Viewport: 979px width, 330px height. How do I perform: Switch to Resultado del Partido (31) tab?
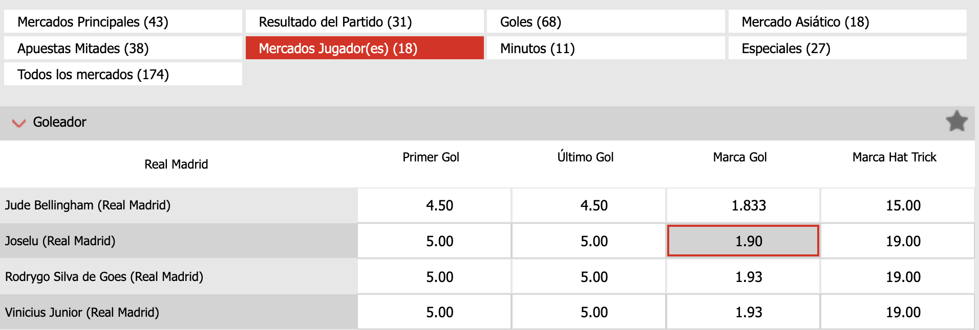364,22
